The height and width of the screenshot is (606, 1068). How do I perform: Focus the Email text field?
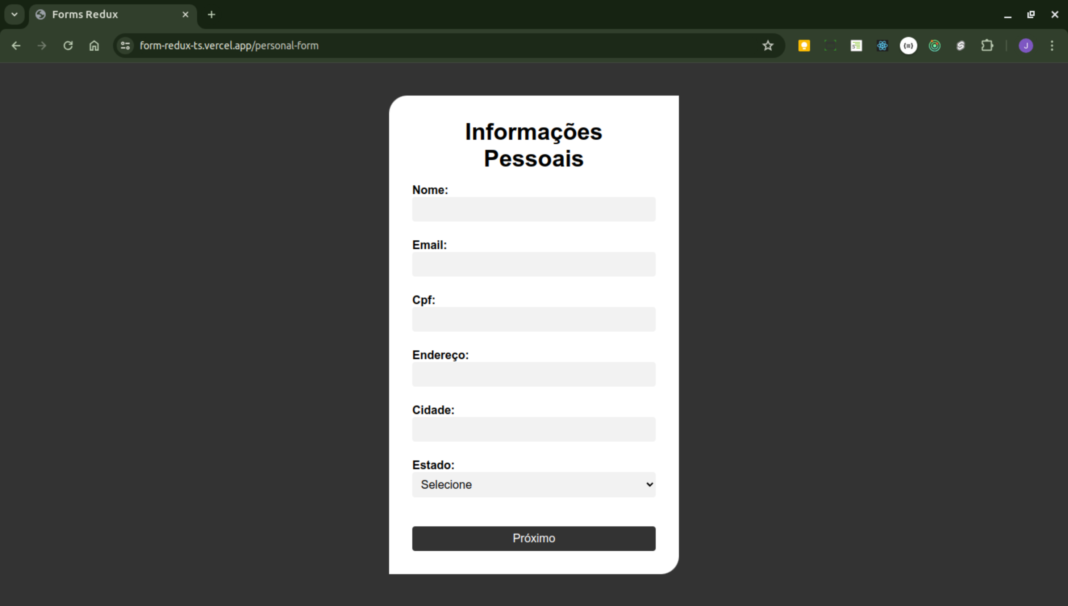coord(534,264)
